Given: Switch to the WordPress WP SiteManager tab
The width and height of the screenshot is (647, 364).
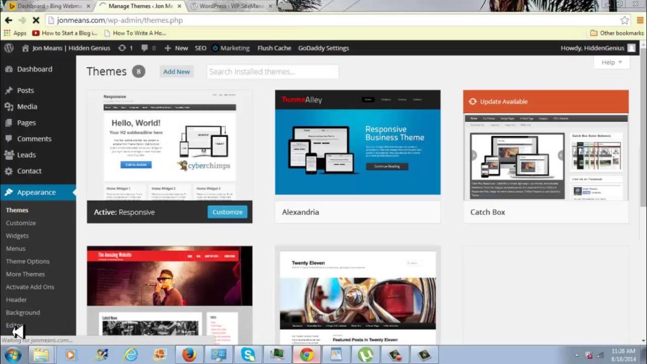Looking at the screenshot, I should tap(232, 6).
